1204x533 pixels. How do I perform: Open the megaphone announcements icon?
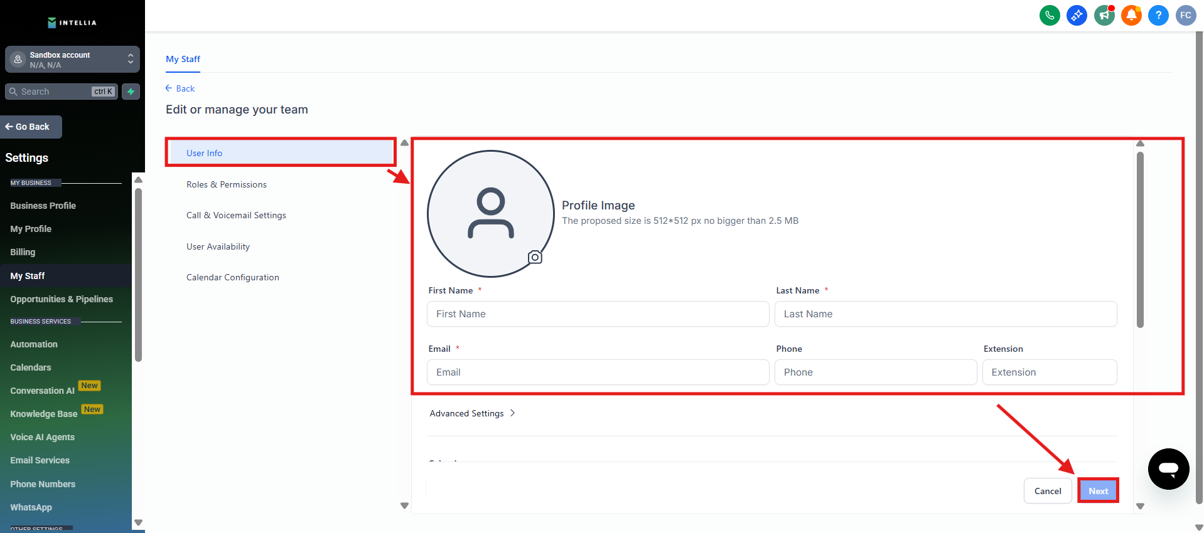point(1104,15)
